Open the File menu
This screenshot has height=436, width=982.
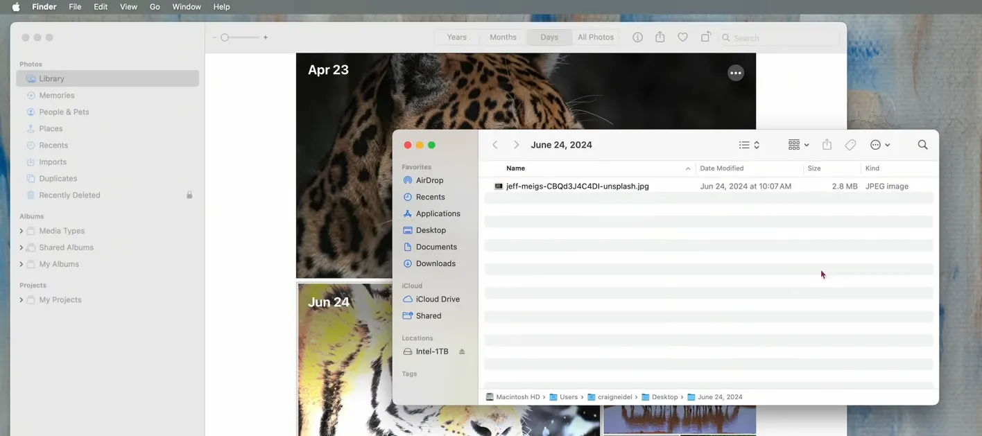(x=75, y=7)
